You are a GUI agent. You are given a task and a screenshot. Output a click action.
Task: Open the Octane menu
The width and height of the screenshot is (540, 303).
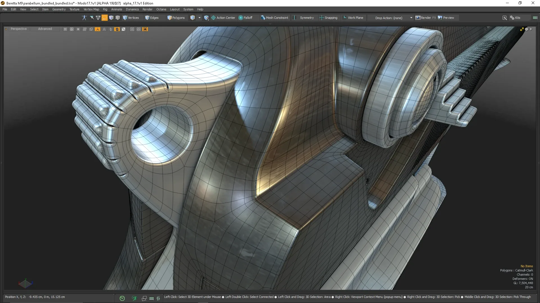161,9
